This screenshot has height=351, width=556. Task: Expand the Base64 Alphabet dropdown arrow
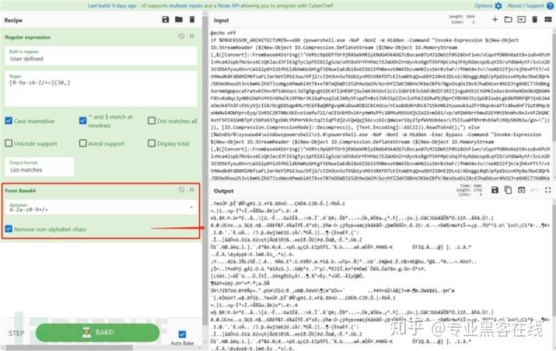tap(192, 207)
